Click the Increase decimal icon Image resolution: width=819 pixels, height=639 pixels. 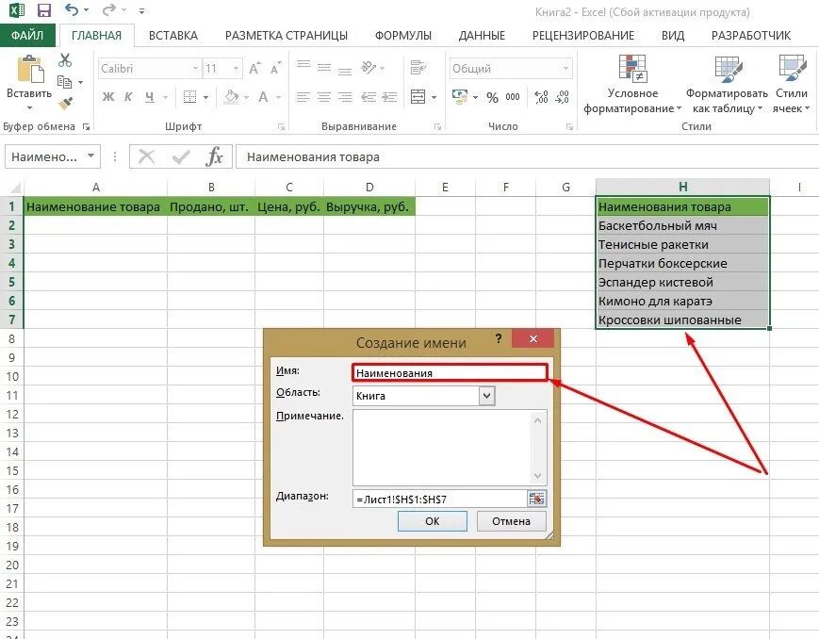pos(541,97)
